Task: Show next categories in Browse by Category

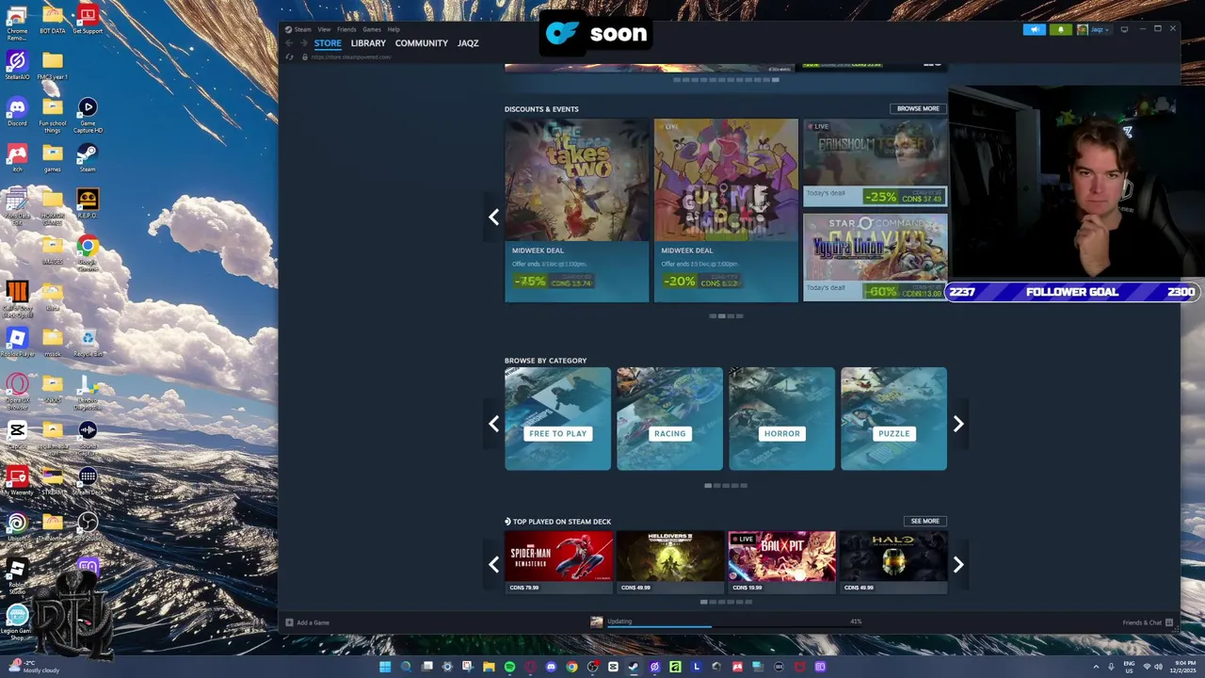Action: [958, 424]
